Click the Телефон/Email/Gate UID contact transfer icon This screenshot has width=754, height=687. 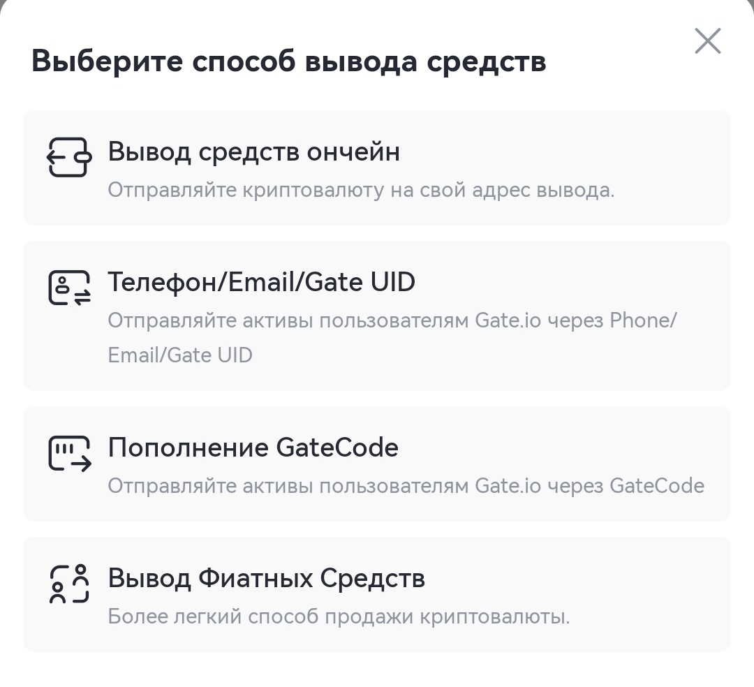(x=69, y=288)
